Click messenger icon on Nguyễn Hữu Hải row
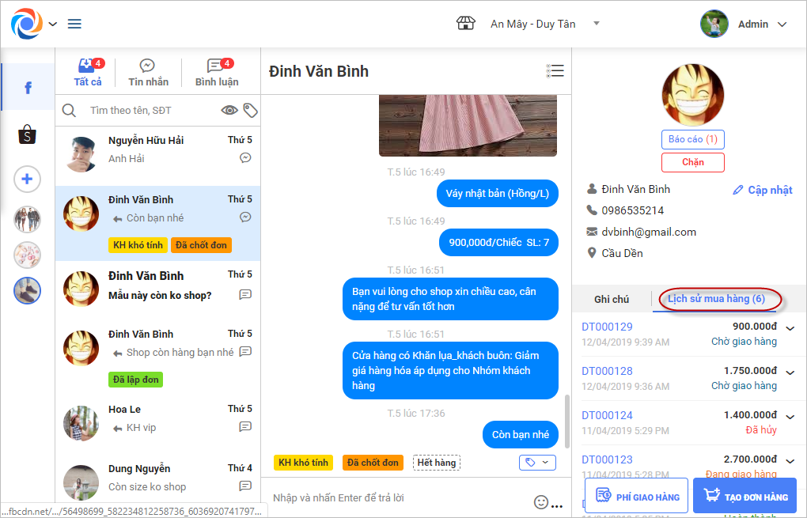Image resolution: width=807 pixels, height=518 pixels. pos(245,158)
